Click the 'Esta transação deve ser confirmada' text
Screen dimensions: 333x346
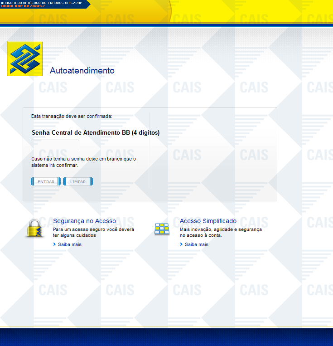pyautogui.click(x=72, y=117)
